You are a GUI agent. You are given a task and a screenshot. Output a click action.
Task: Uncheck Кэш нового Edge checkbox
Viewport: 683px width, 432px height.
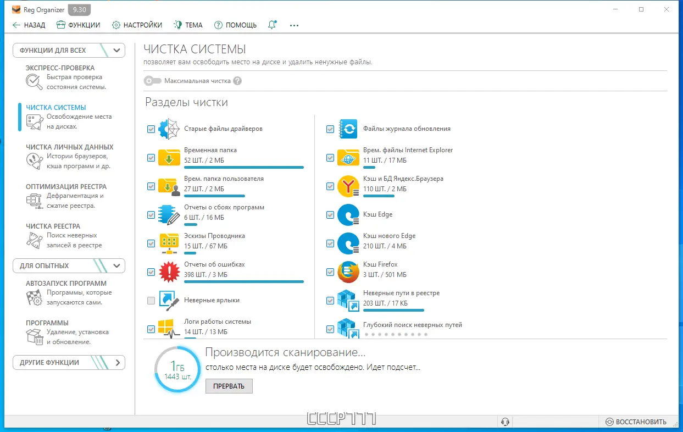click(x=330, y=243)
